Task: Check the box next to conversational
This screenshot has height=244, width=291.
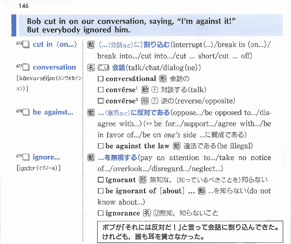Action: click(101, 79)
